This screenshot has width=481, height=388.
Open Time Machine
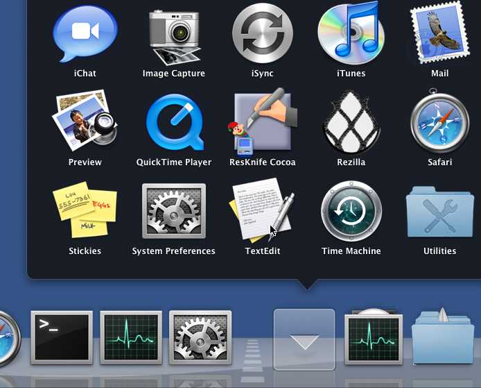[x=351, y=211]
